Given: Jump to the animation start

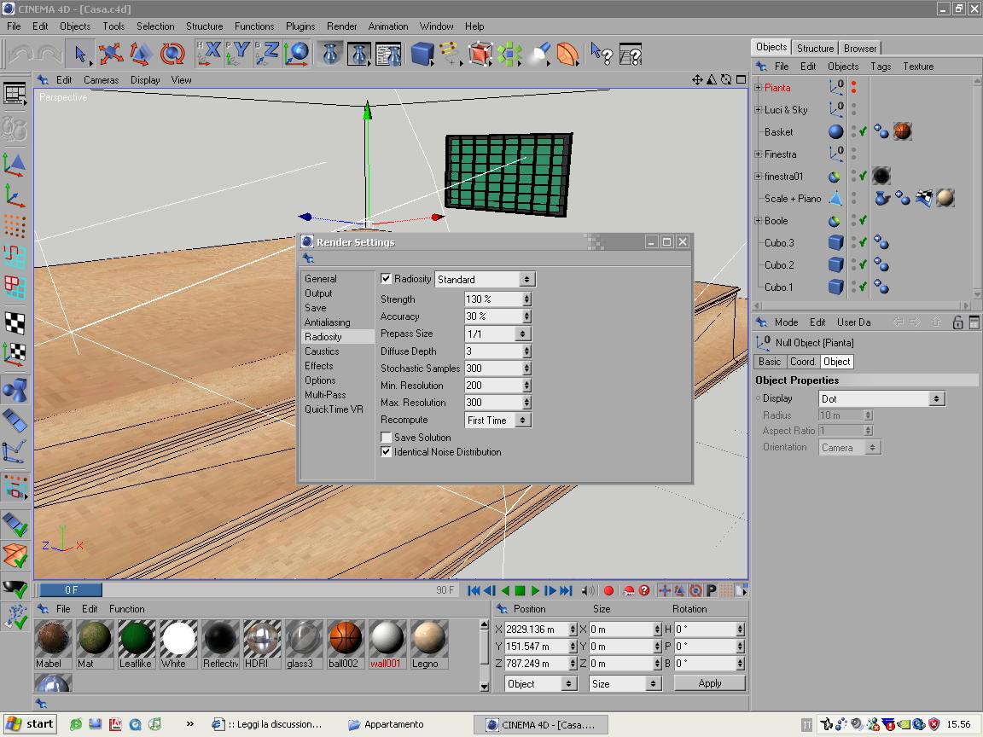Looking at the screenshot, I should (x=474, y=590).
